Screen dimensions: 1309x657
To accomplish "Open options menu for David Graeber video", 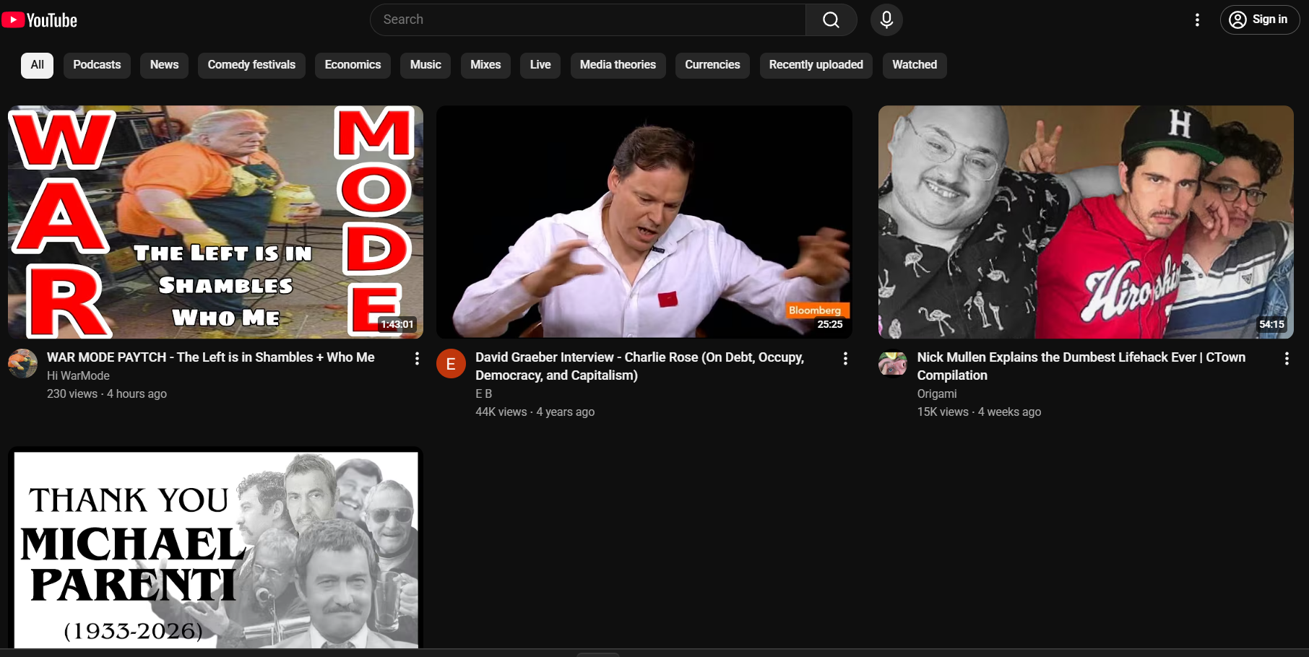I will (845, 359).
